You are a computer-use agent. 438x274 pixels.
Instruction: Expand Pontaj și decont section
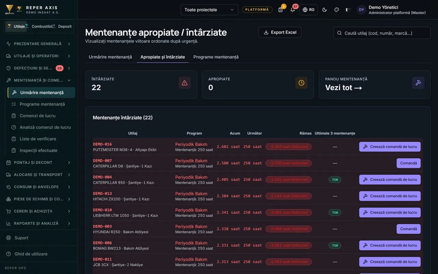39,162
